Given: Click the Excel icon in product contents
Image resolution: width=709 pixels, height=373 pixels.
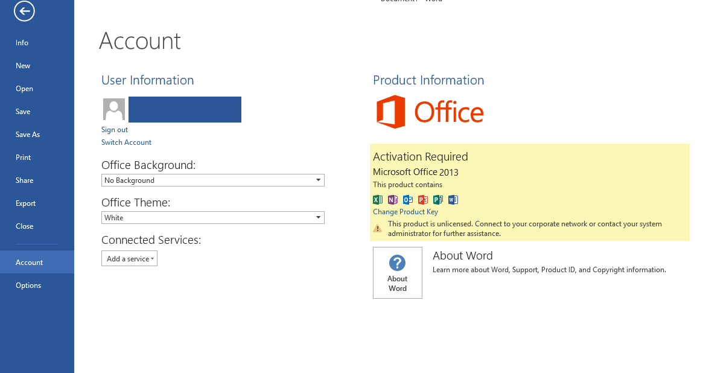Looking at the screenshot, I should coord(378,199).
